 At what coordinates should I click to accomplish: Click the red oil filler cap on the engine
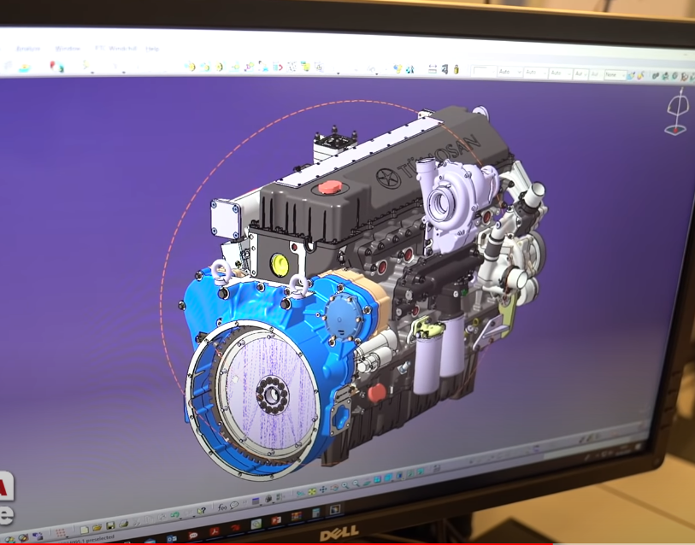point(328,187)
